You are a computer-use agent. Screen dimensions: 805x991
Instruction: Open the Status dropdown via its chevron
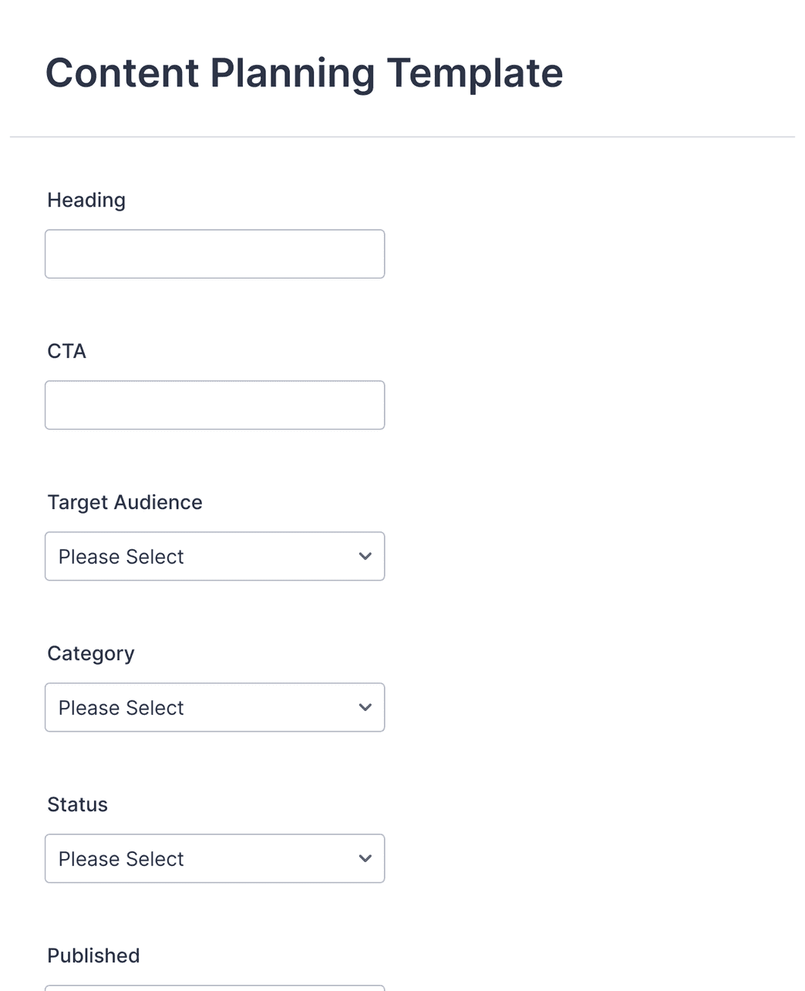point(365,858)
